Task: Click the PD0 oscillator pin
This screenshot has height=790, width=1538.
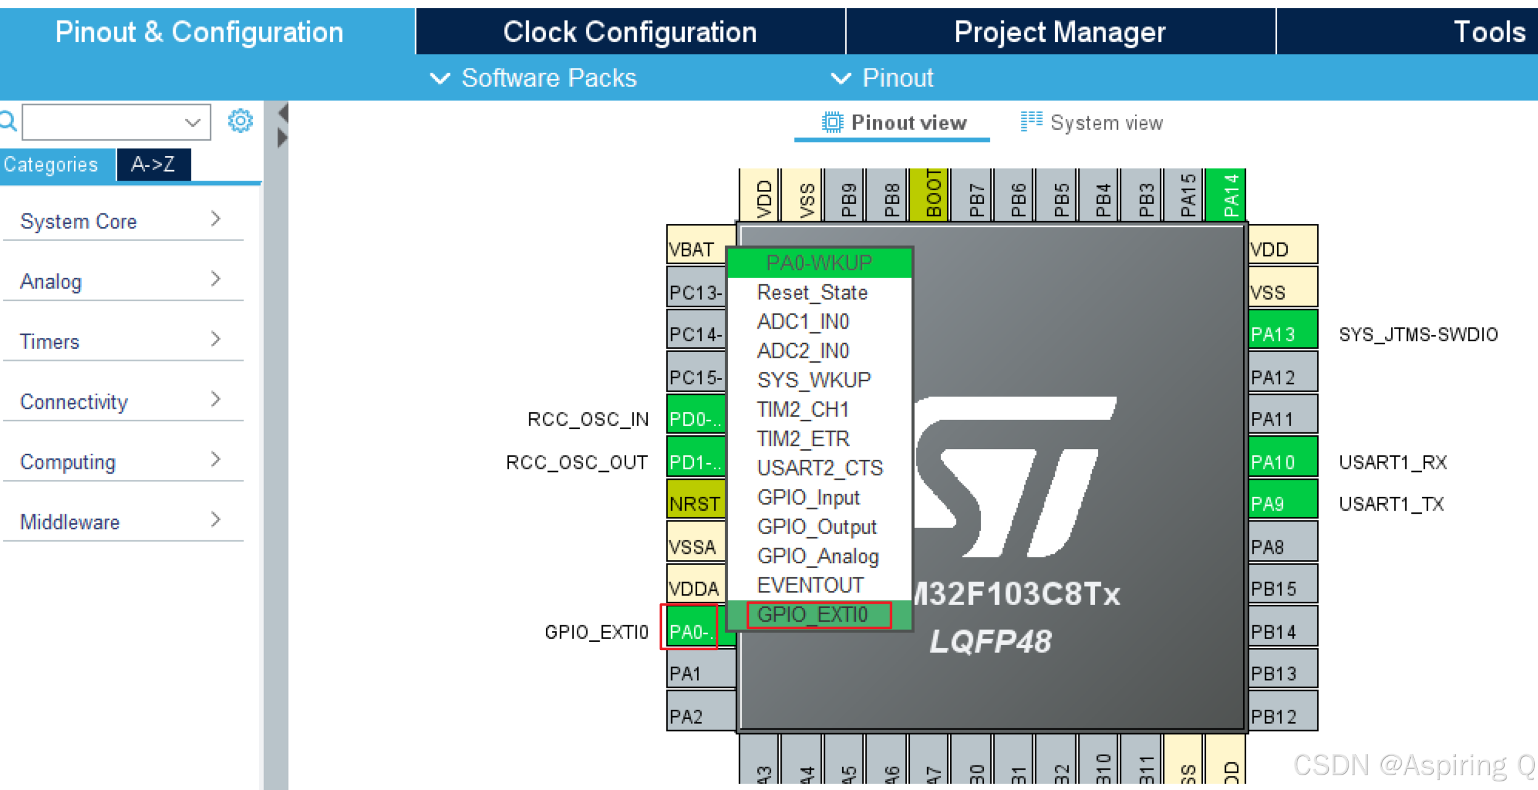Action: pyautogui.click(x=697, y=415)
